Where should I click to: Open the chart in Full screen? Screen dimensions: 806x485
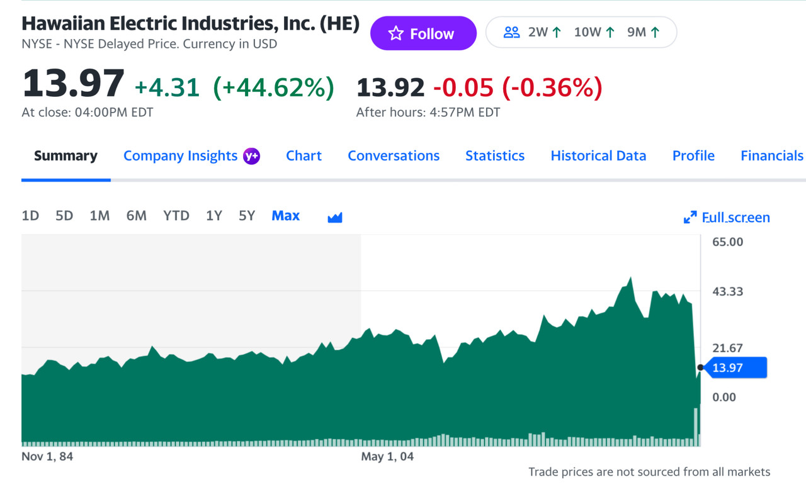[x=727, y=218]
